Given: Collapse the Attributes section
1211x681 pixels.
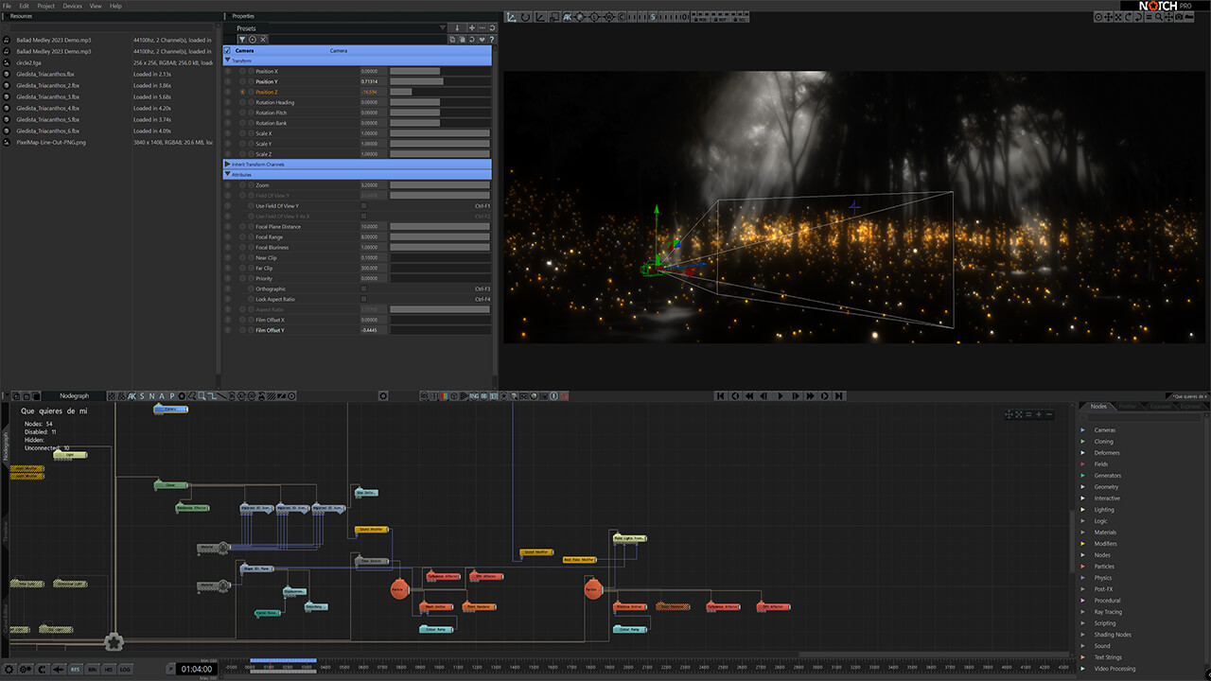Looking at the screenshot, I should pos(227,175).
